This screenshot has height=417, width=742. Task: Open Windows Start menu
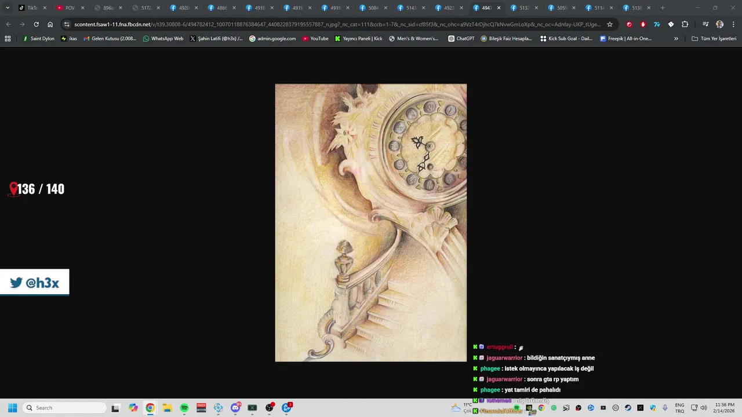pyautogui.click(x=12, y=408)
